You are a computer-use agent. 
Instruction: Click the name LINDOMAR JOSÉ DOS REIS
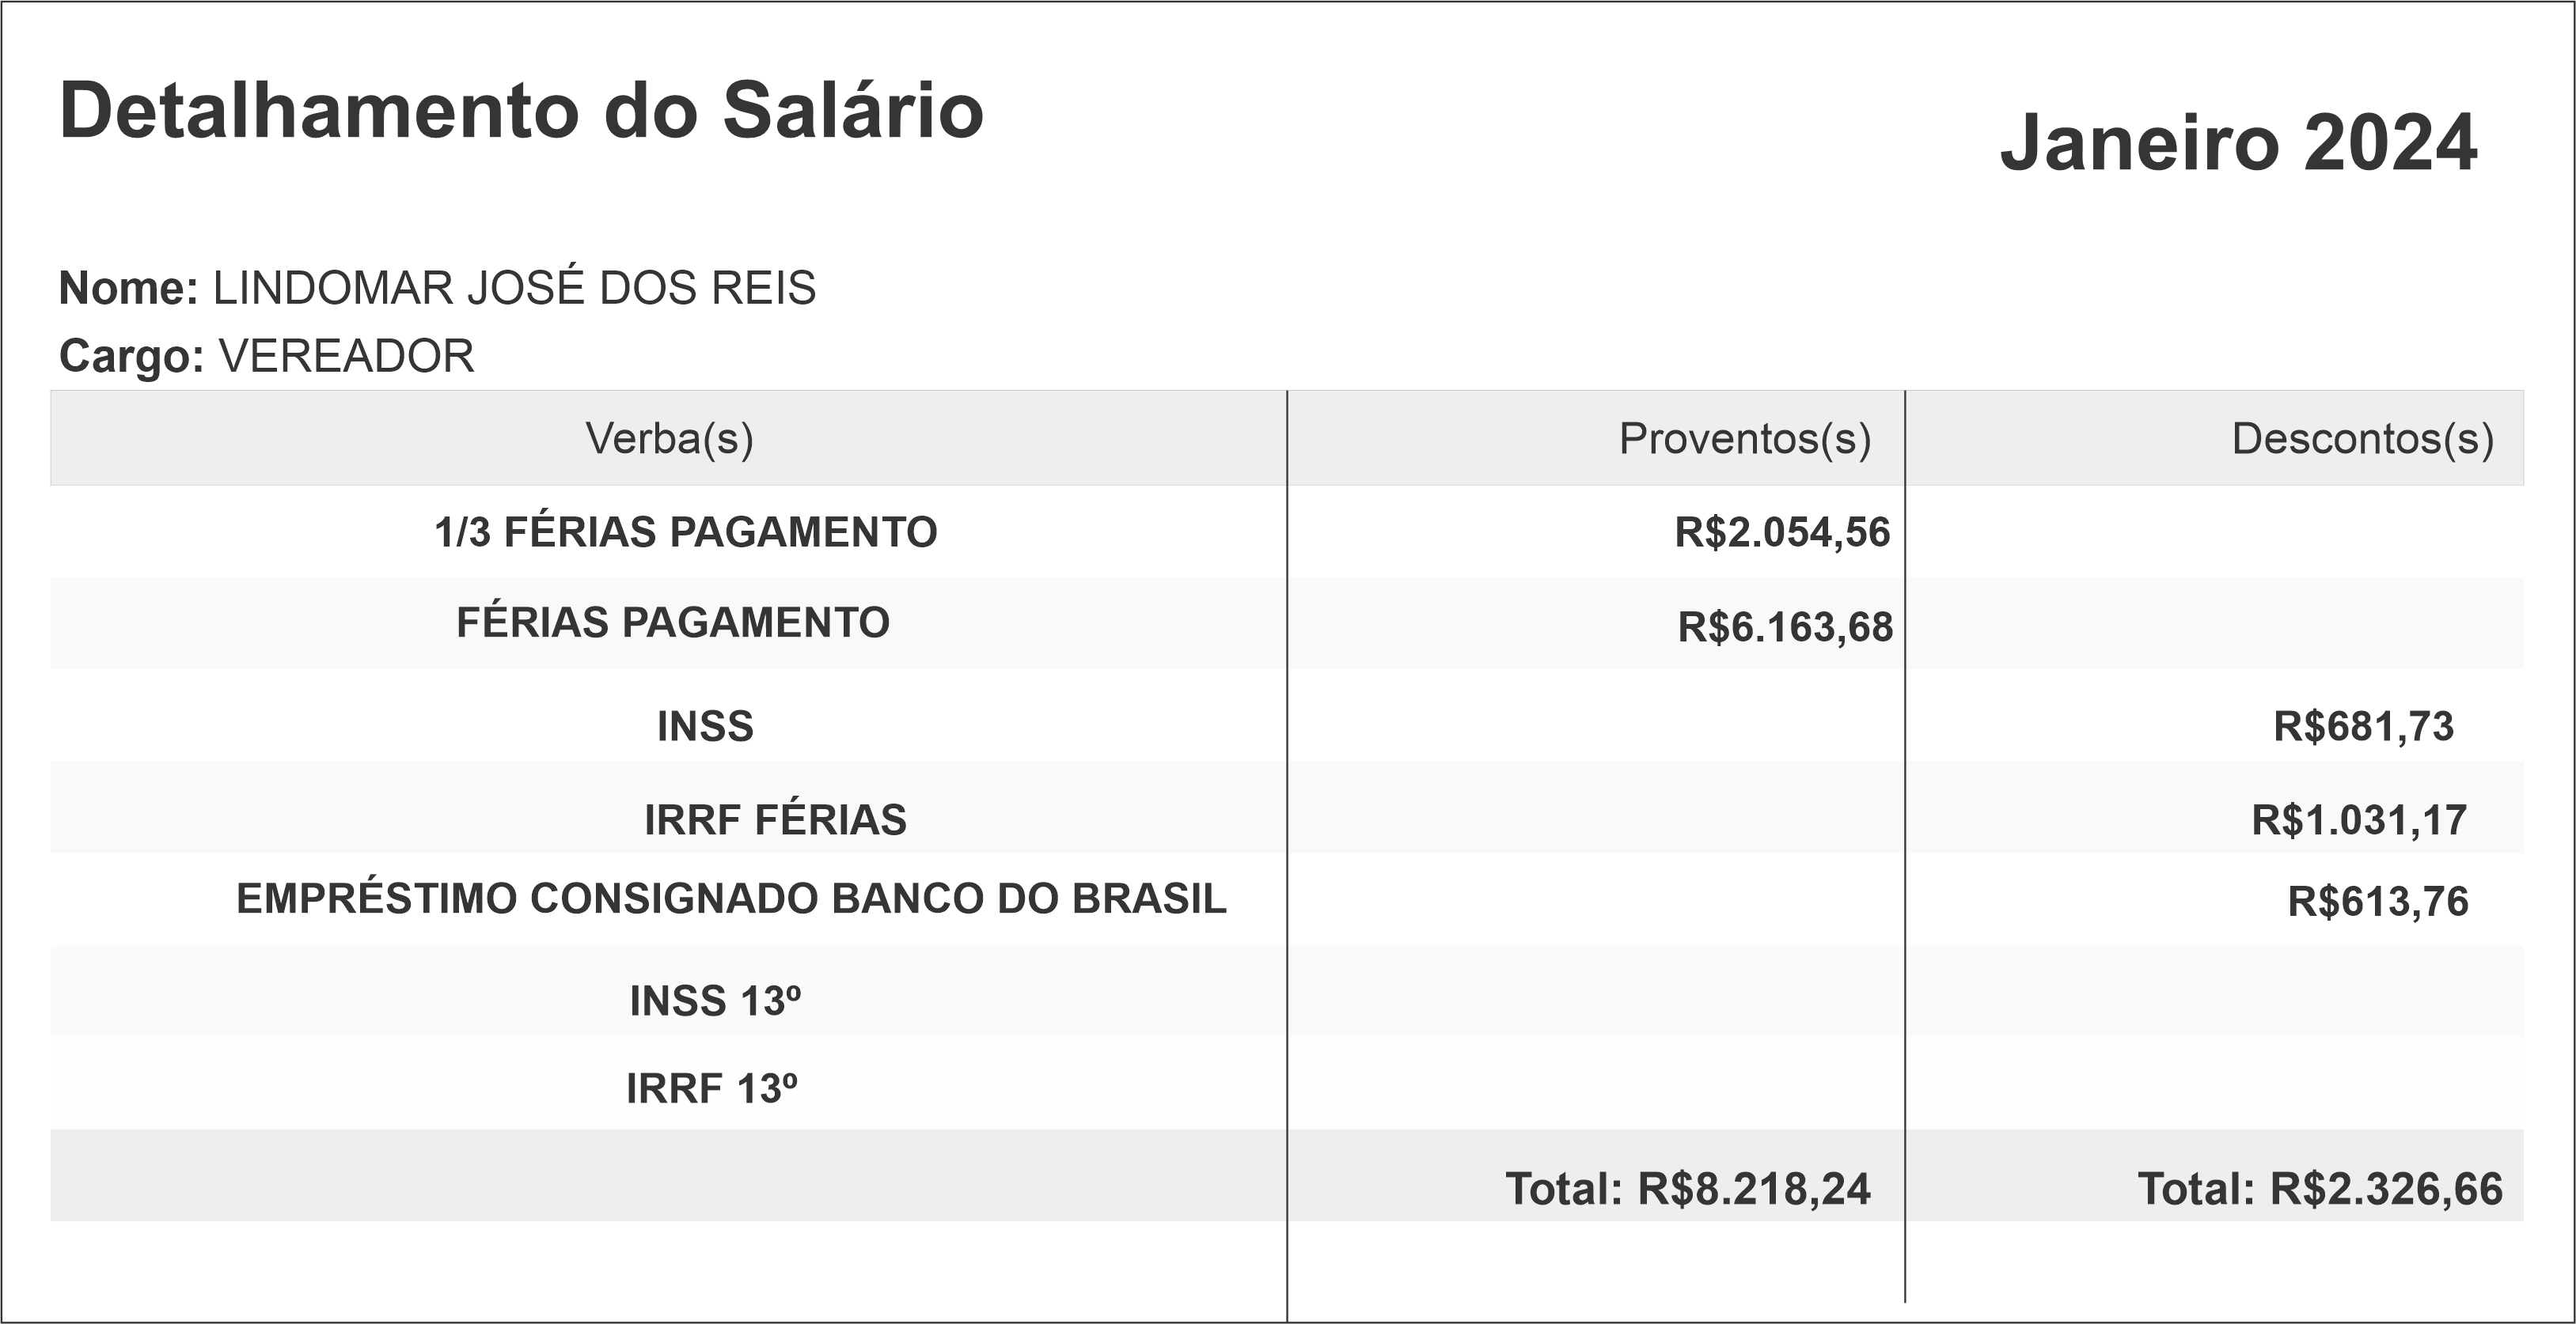tap(514, 289)
